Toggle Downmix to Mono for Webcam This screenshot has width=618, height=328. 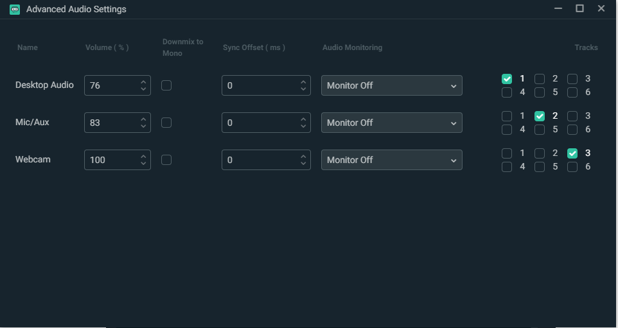(x=166, y=160)
